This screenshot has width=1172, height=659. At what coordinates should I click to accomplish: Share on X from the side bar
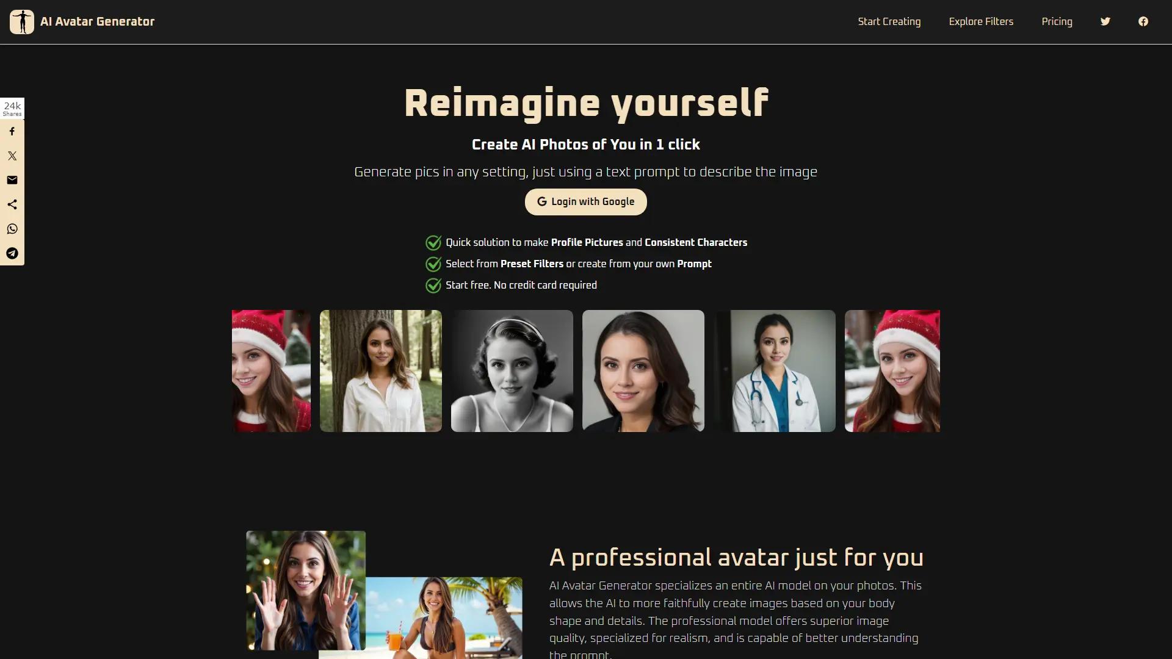pos(12,156)
